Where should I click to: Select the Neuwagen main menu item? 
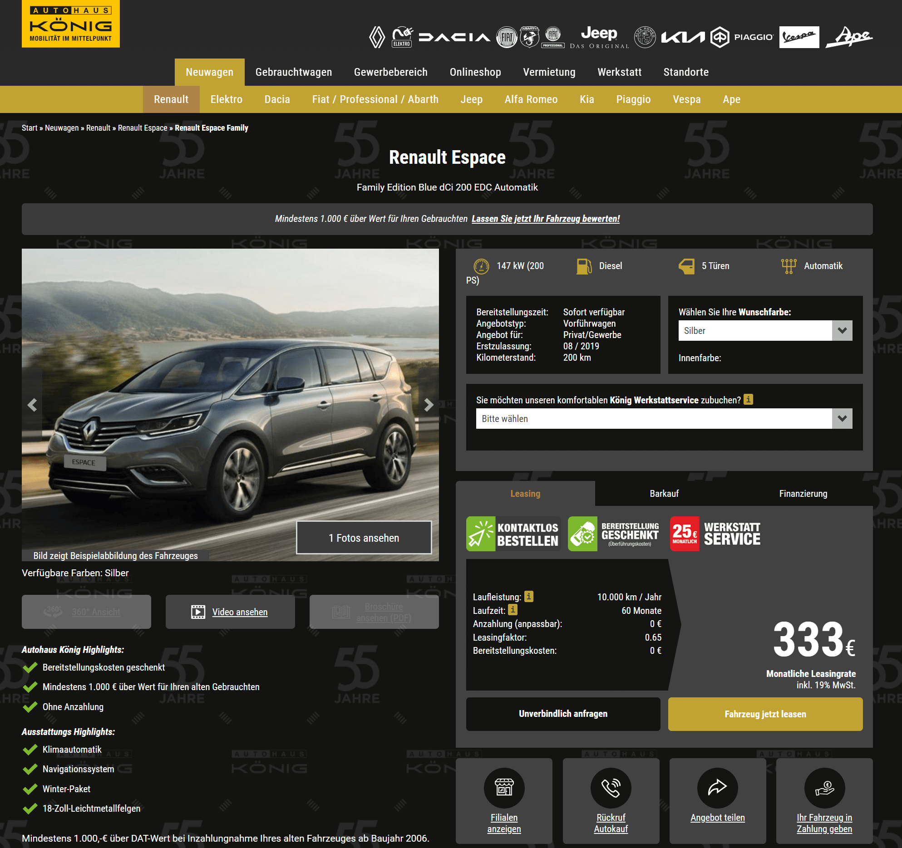210,72
